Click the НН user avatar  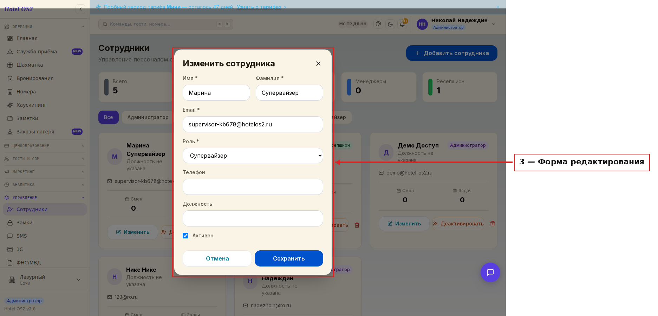[422, 24]
